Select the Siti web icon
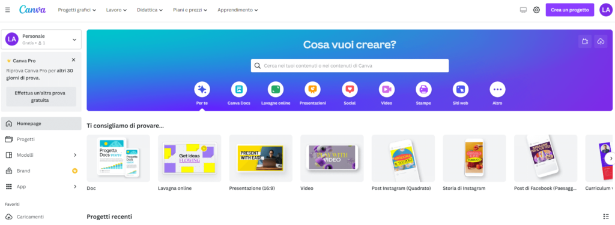This screenshot has width=615, height=225. pyautogui.click(x=461, y=89)
